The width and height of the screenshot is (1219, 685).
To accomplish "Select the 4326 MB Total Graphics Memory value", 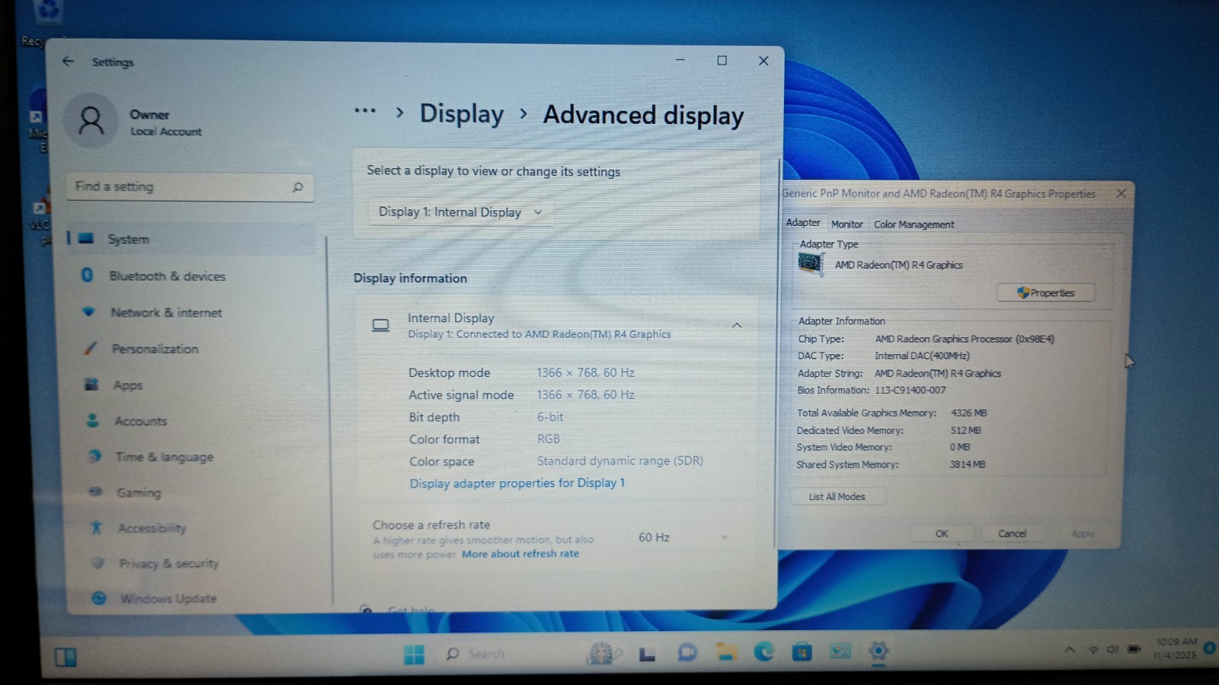I will (968, 413).
